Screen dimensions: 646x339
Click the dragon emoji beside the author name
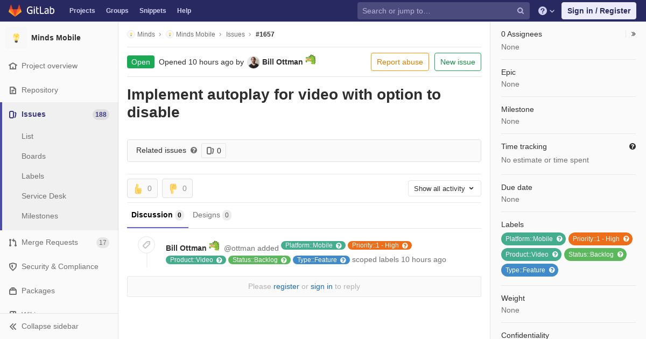pos(311,60)
